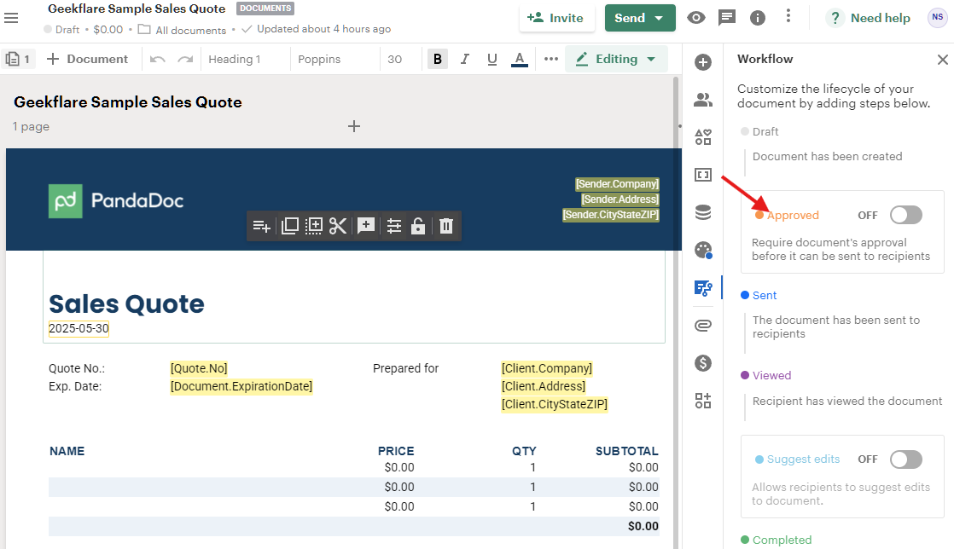Click the PRICE column header
This screenshot has height=549, width=954.
[396, 451]
